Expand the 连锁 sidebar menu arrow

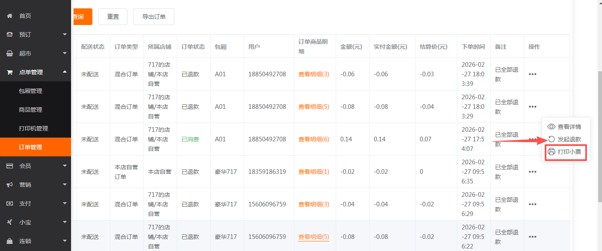pyautogui.click(x=65, y=241)
